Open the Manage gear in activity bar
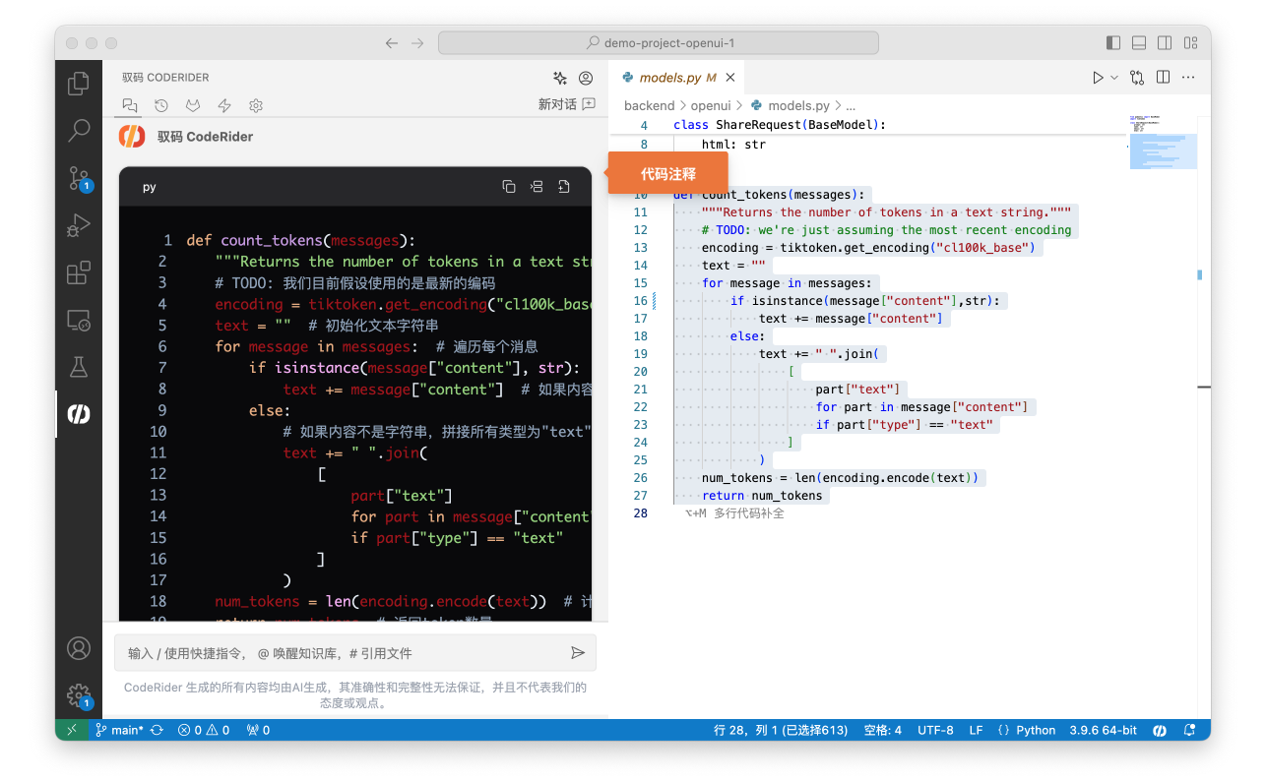 [x=79, y=695]
